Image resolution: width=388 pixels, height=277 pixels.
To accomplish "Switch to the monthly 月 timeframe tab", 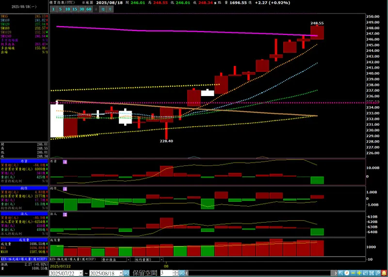I will pyautogui.click(x=110, y=9).
